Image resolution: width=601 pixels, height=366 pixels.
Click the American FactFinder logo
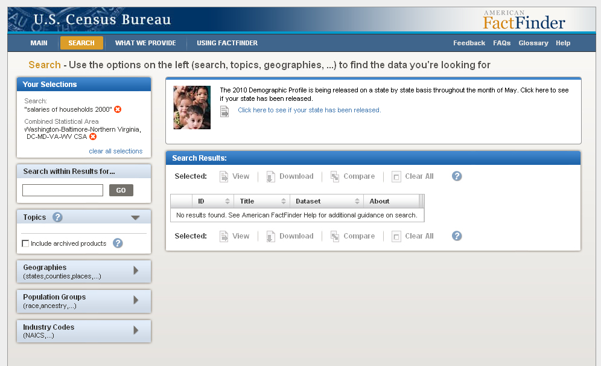click(x=524, y=20)
